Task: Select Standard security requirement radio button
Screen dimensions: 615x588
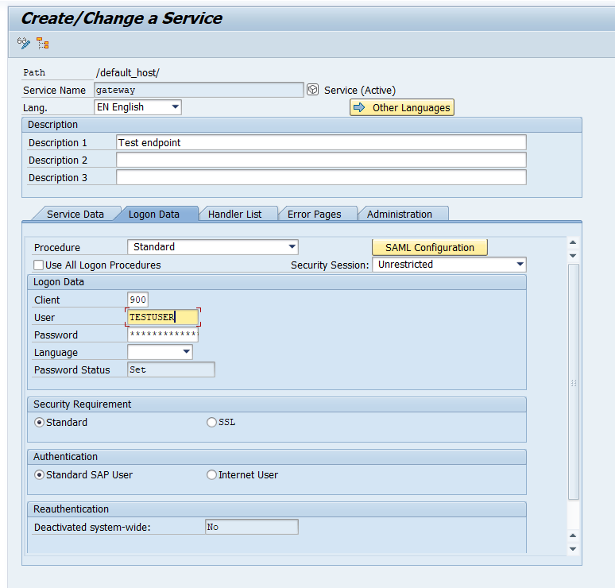Action: coord(39,423)
